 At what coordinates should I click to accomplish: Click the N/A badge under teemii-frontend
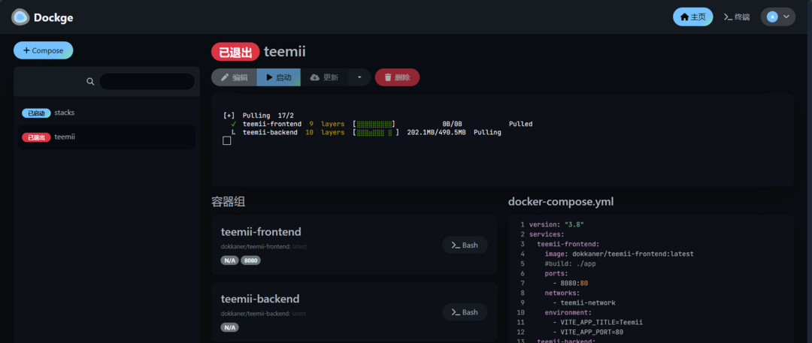click(229, 260)
